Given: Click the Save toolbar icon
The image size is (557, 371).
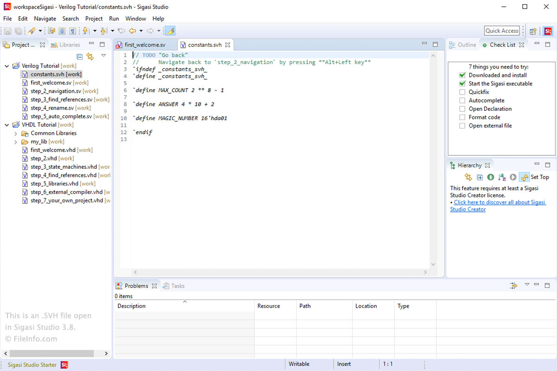Looking at the screenshot, I should (7, 31).
